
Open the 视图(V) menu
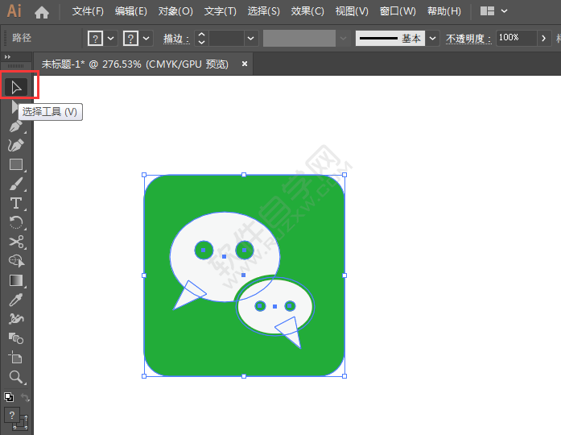pos(352,11)
